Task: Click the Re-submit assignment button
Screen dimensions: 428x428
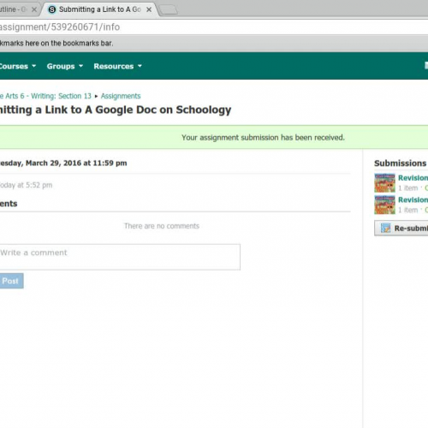Action: 401,229
